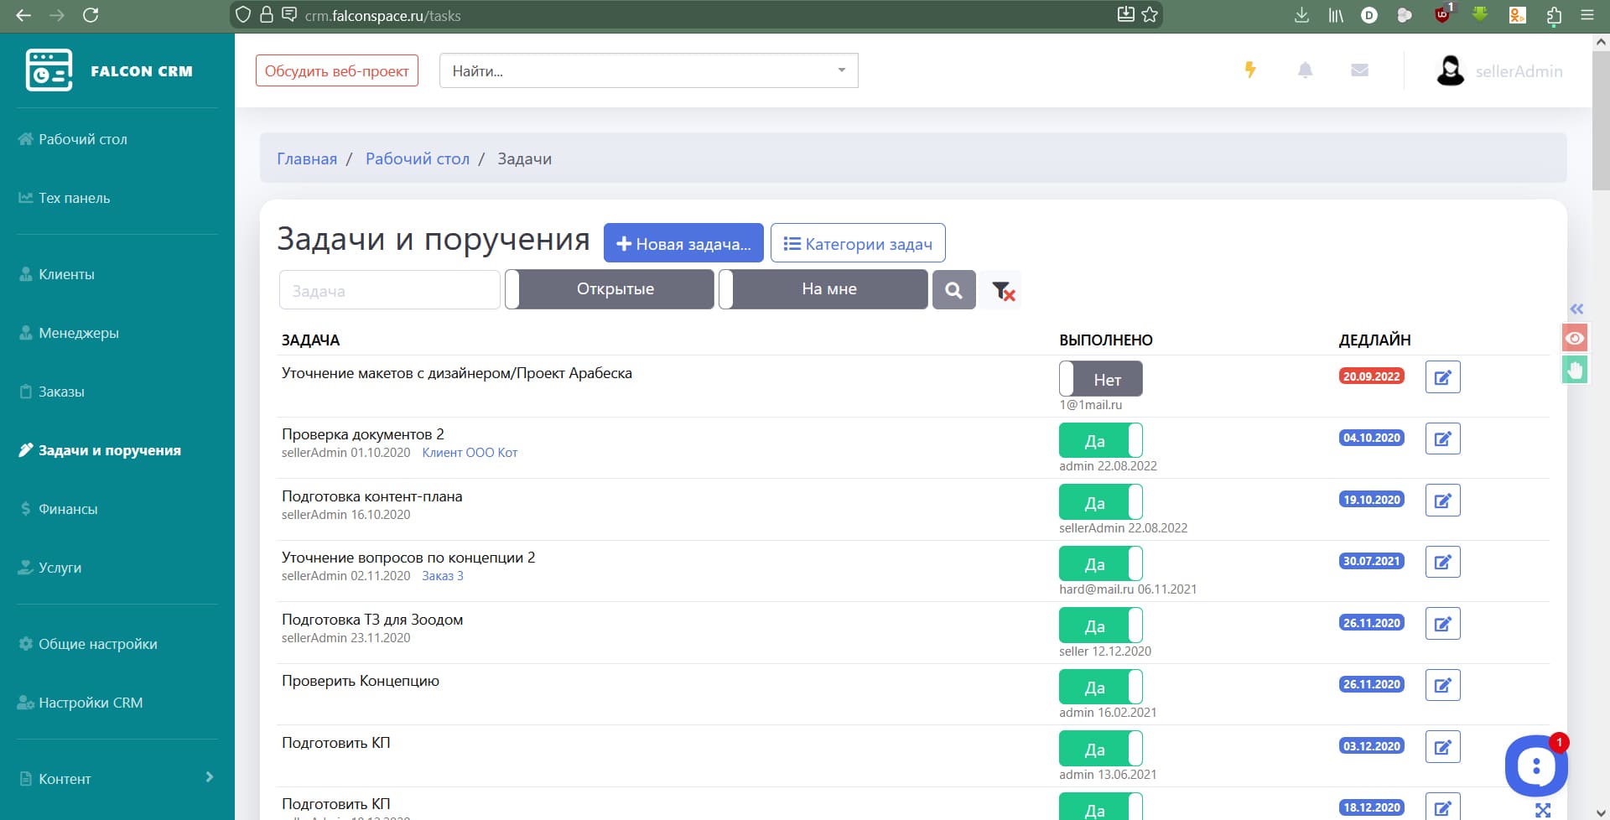This screenshot has height=820, width=1610.
Task: Create a task with Новая задача button
Action: pyautogui.click(x=683, y=243)
